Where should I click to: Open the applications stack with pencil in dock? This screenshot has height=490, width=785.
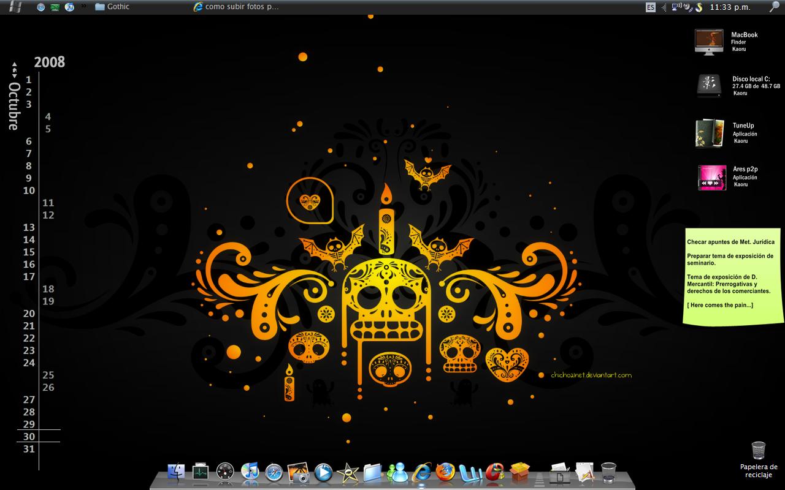pyautogui.click(x=584, y=472)
